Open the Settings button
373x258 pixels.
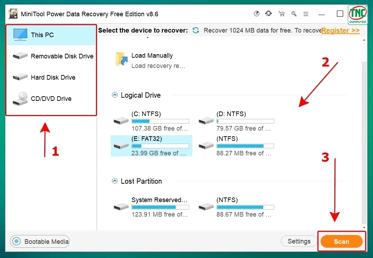tap(299, 241)
